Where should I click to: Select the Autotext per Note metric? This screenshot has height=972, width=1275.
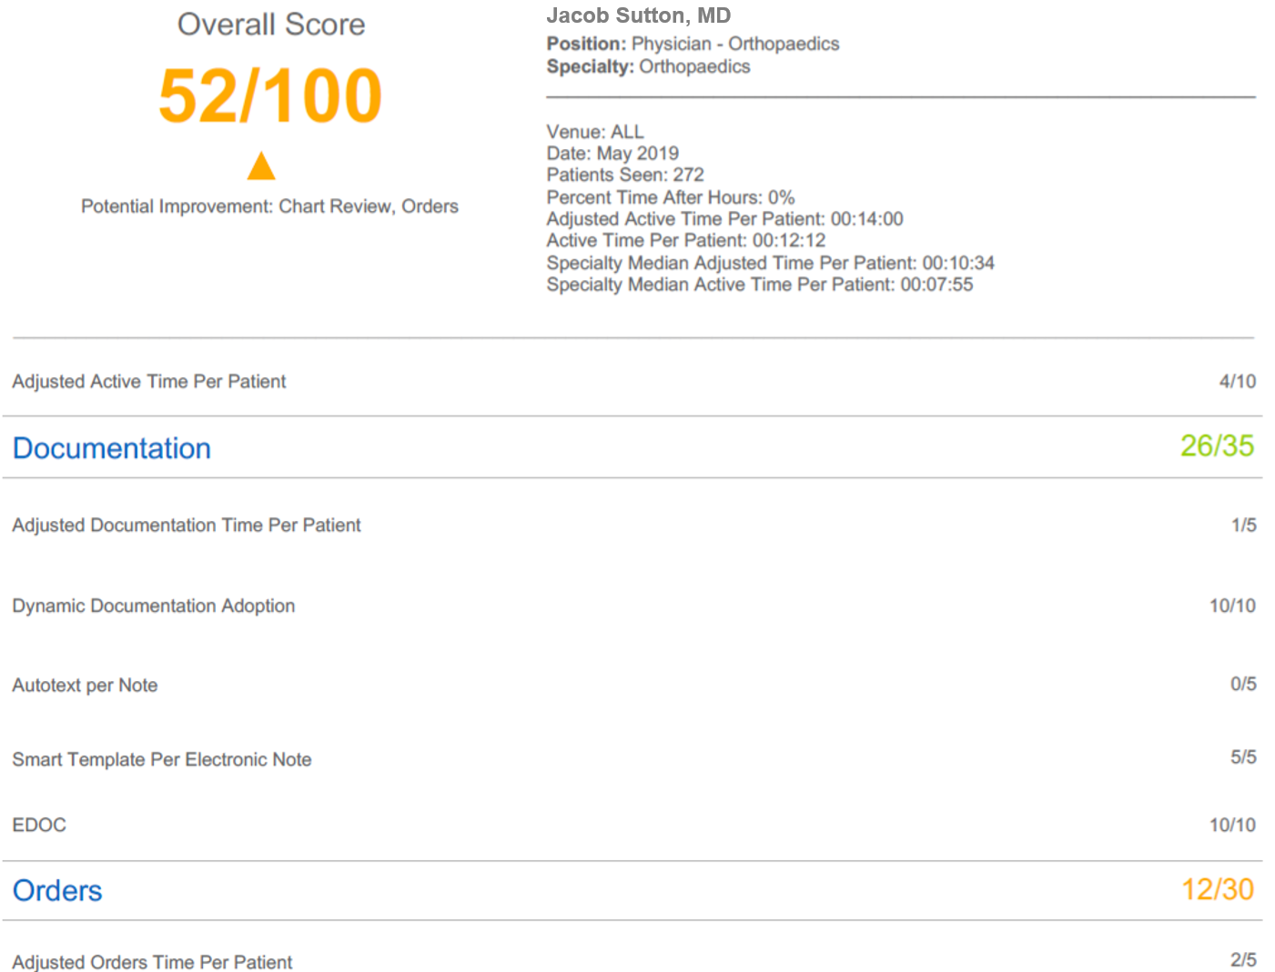[85, 686]
